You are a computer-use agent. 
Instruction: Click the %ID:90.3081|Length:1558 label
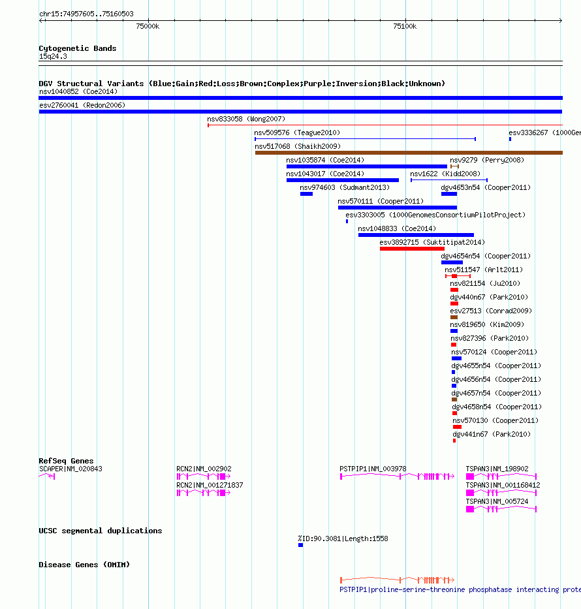(343, 539)
